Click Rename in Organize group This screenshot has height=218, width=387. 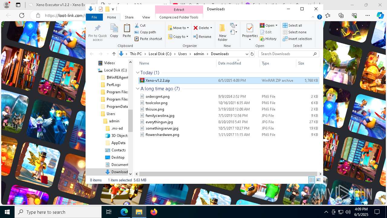(202, 37)
